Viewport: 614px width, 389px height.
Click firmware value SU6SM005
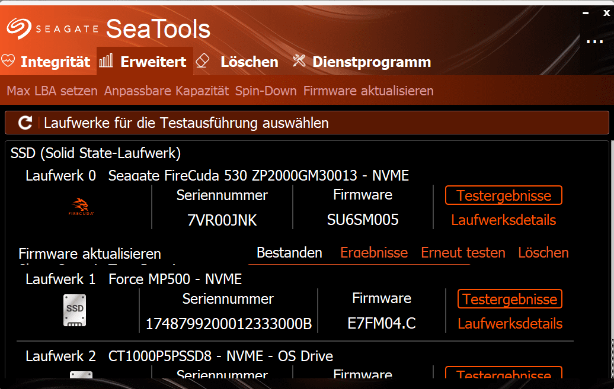(x=363, y=220)
